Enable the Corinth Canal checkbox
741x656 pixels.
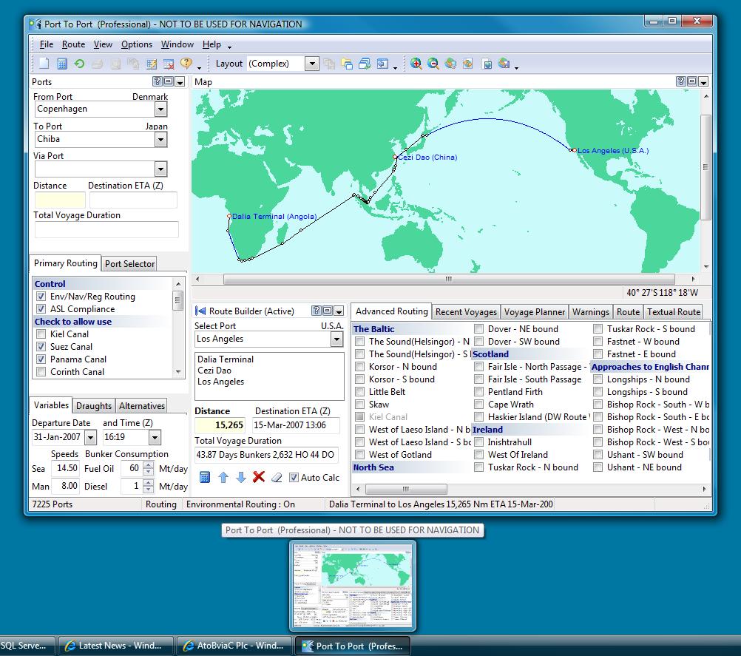41,371
